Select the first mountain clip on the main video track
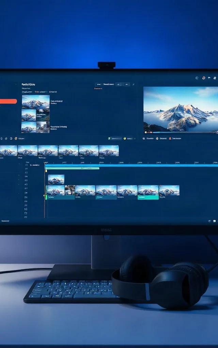The image size is (218, 348). 56,190
